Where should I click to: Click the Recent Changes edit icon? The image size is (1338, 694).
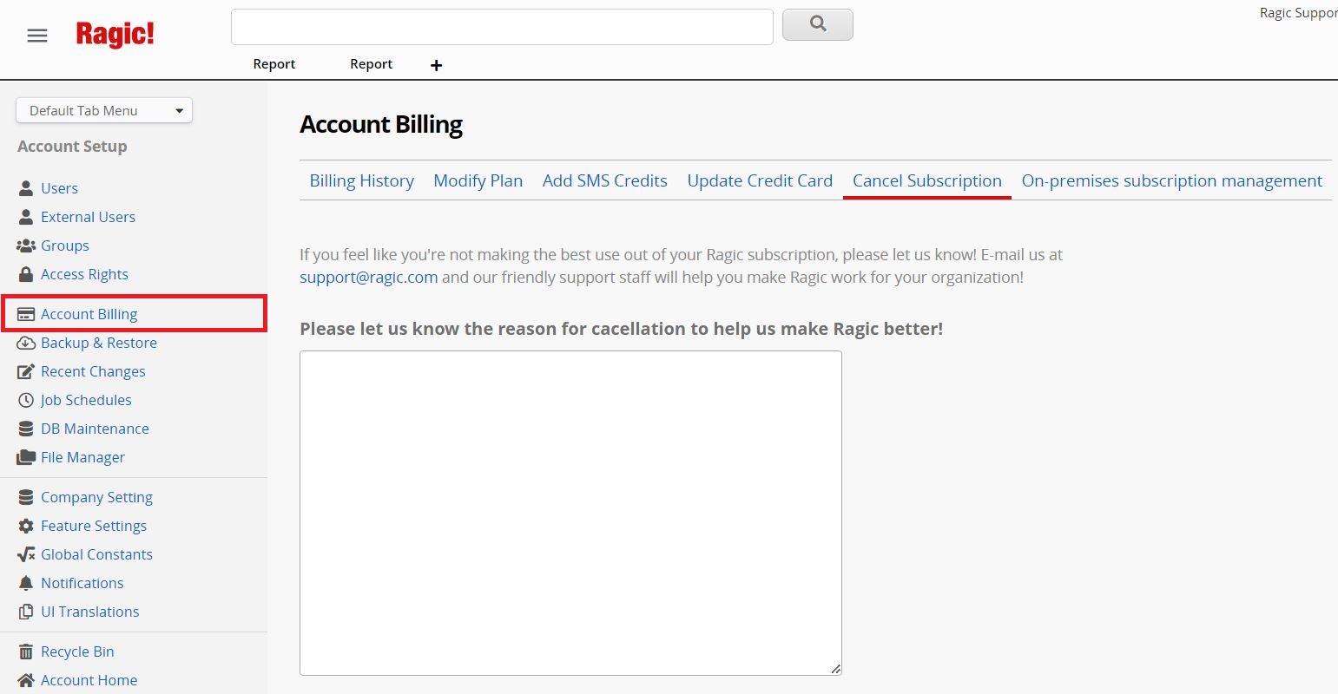[x=26, y=371]
